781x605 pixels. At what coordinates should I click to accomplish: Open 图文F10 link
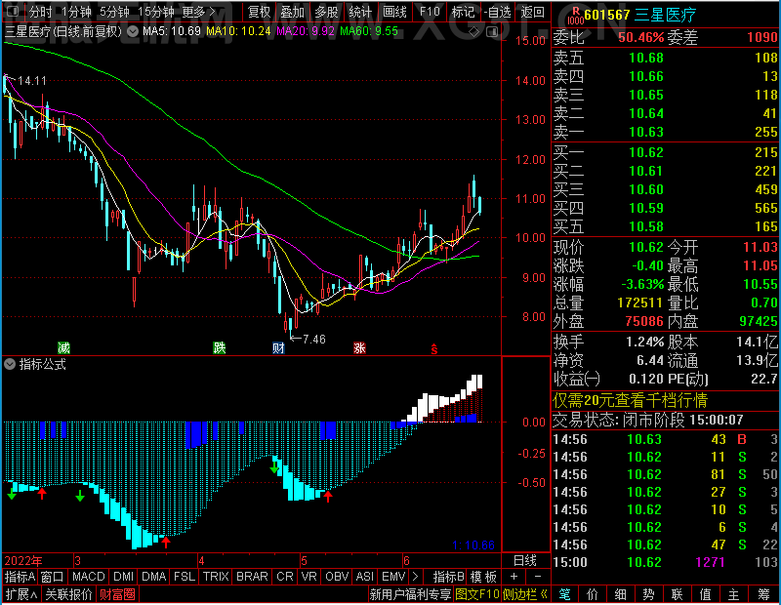click(x=477, y=594)
